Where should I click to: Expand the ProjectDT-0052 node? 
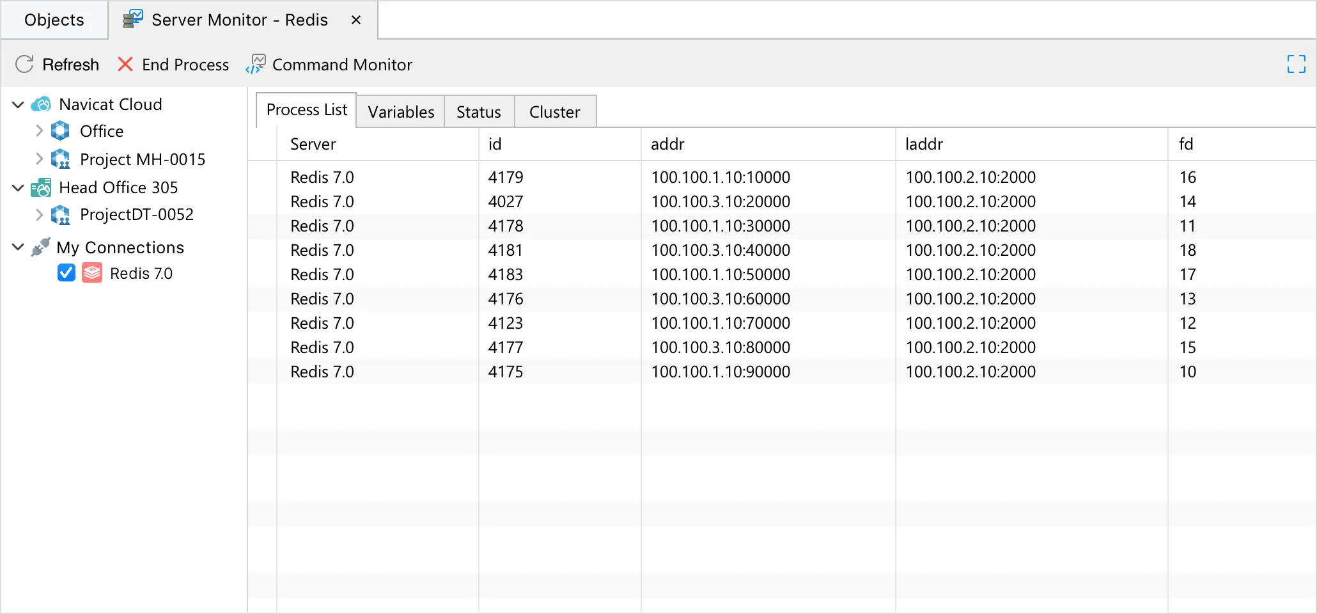[x=39, y=214]
